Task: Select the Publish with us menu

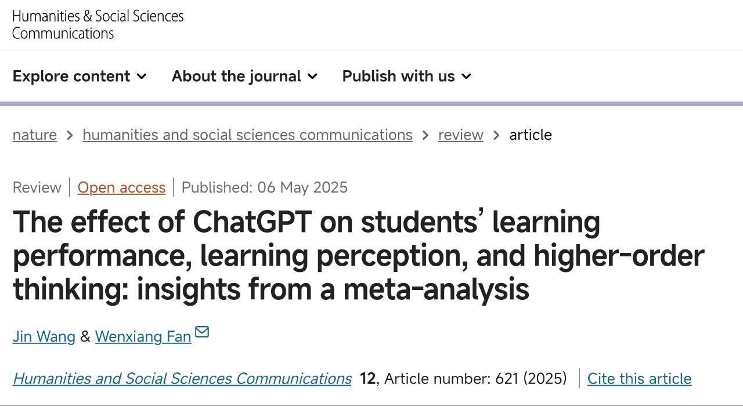Action: click(406, 76)
